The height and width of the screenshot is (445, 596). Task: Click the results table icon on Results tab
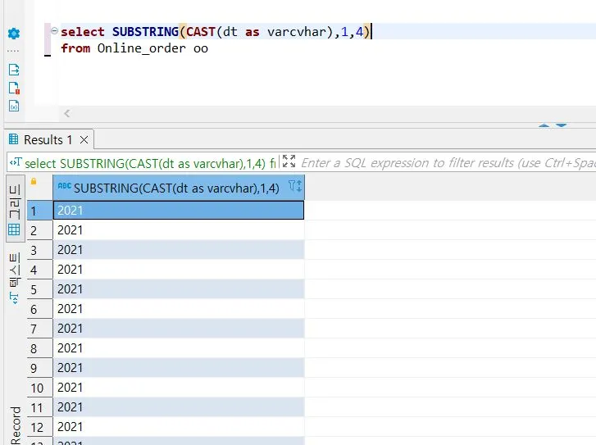[14, 139]
